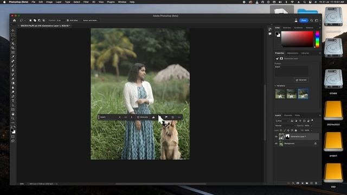
Task: Open the layer Fill dropdown arrow
Action: (x=312, y=131)
